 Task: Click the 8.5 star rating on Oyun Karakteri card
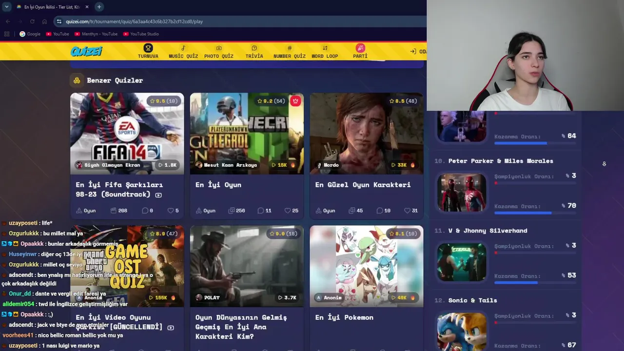click(x=403, y=101)
